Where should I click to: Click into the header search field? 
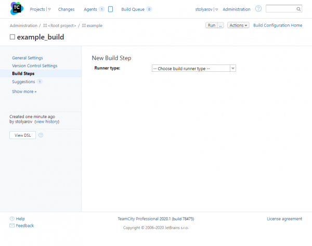pyautogui.click(x=280, y=9)
